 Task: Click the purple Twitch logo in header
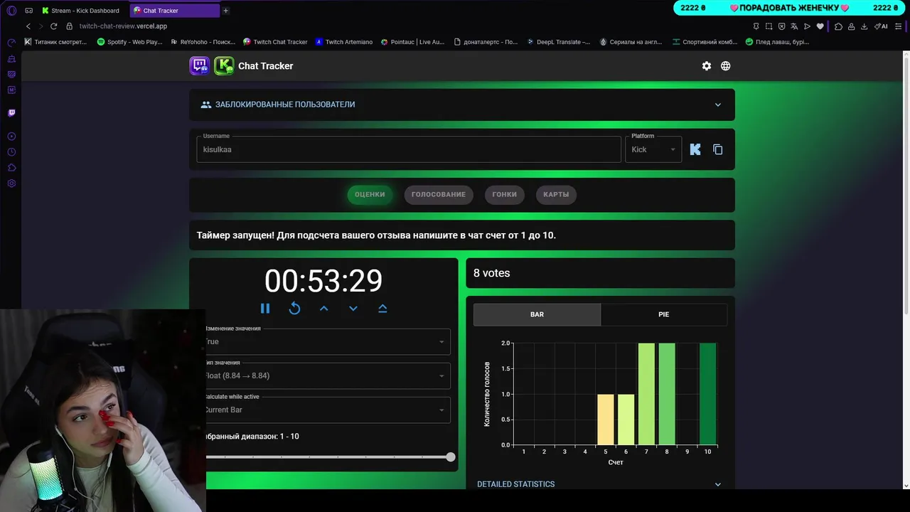(x=200, y=65)
